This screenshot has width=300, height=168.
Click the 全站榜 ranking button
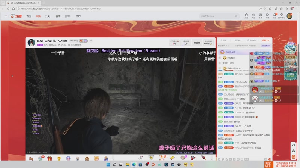(197, 43)
